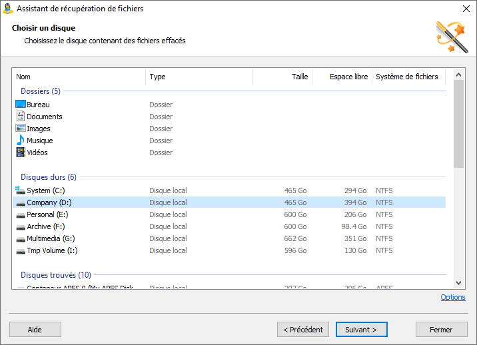The image size is (477, 345).
Task: Click the Musique note icon
Action: click(21, 141)
